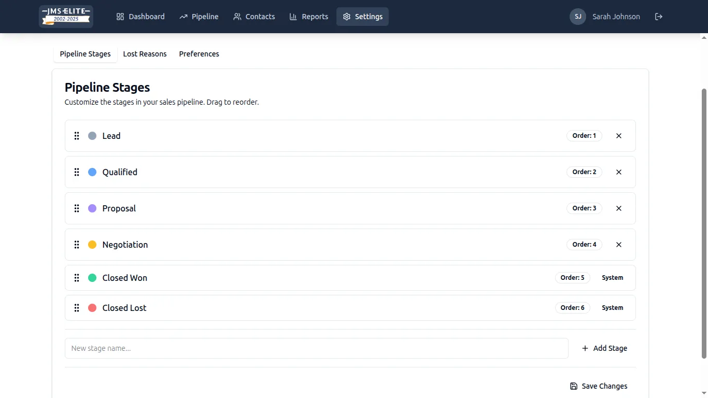
Task: Click the Qualified stage name
Action: coord(120,172)
